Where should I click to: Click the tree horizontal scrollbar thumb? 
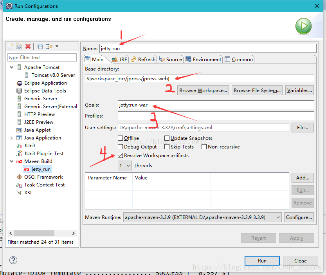pyautogui.click(x=34, y=233)
